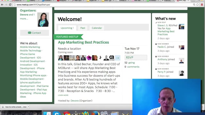Click Anthony avatar thumbnail
Image resolution: width=205 pixels, height=115 pixels.
(x=182, y=61)
